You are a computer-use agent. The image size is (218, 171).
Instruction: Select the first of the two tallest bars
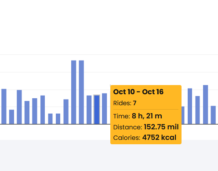click(x=74, y=92)
